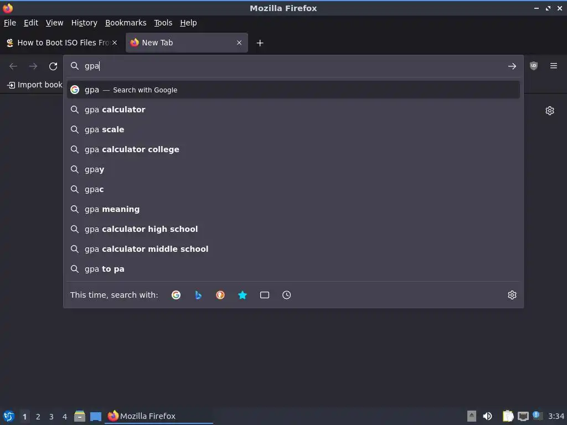Image resolution: width=567 pixels, height=425 pixels.
Task: Open the uBlock Origin extension icon
Action: [x=533, y=66]
